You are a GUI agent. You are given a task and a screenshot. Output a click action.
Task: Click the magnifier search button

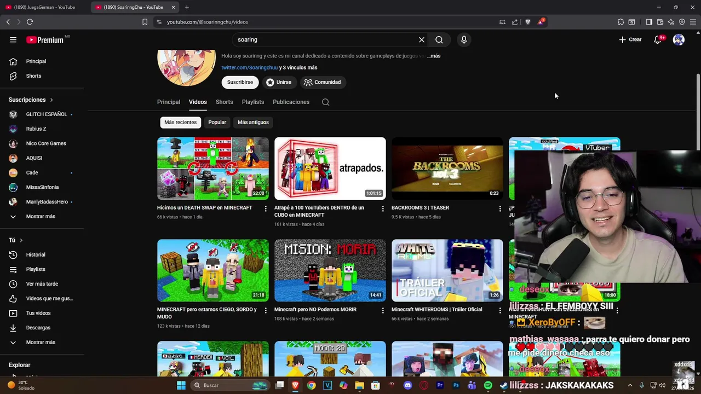439,39
